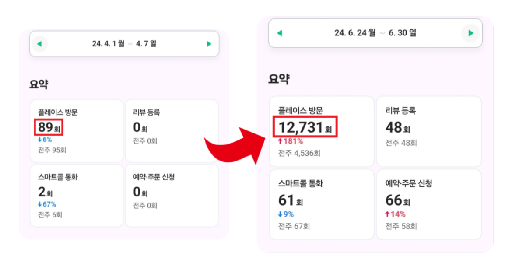Click the ↑181% increase indicator
This screenshot has width=512, height=270.
point(290,141)
